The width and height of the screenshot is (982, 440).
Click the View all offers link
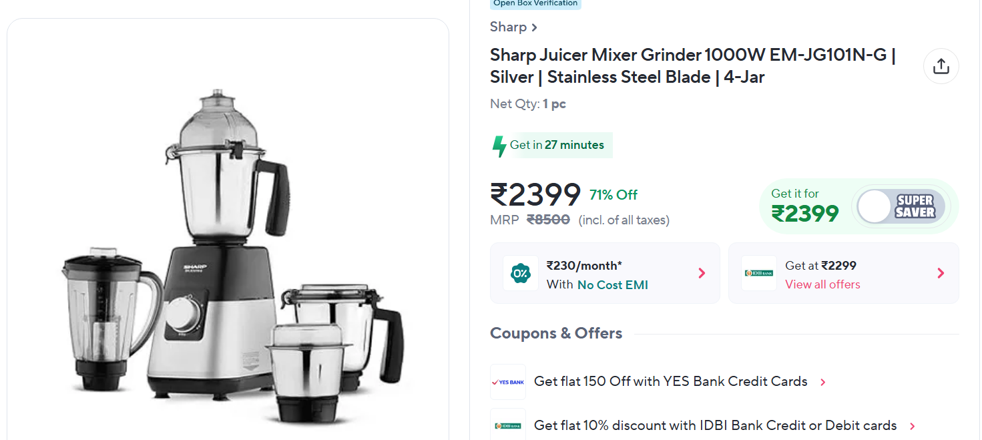[x=822, y=284]
